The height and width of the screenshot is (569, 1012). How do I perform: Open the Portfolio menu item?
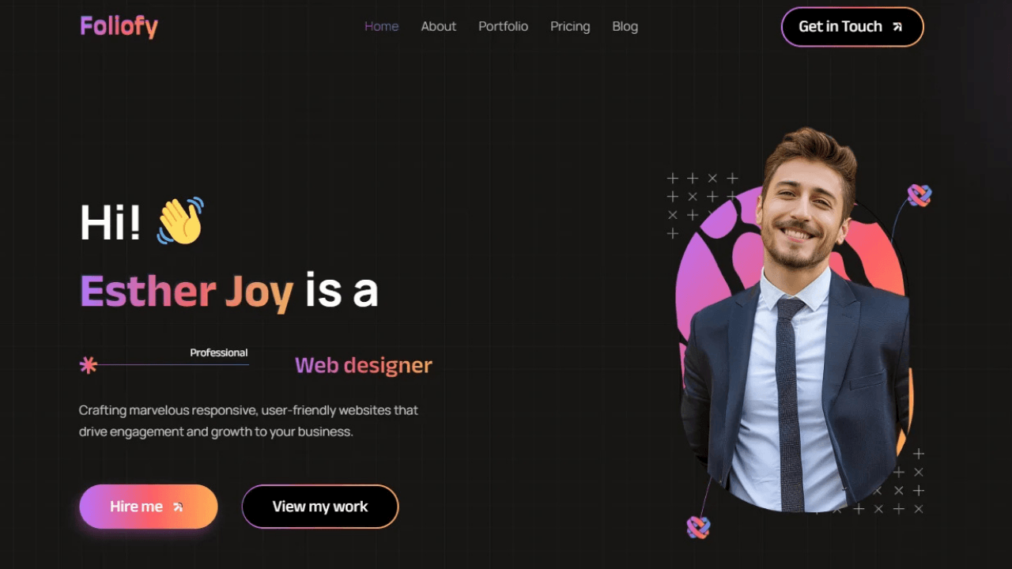click(503, 26)
